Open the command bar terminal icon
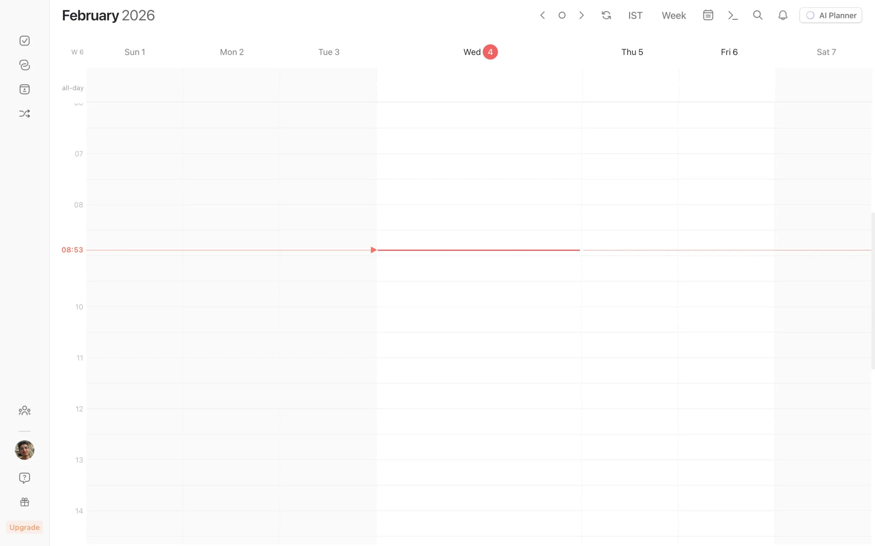The width and height of the screenshot is (875, 546). tap(733, 15)
